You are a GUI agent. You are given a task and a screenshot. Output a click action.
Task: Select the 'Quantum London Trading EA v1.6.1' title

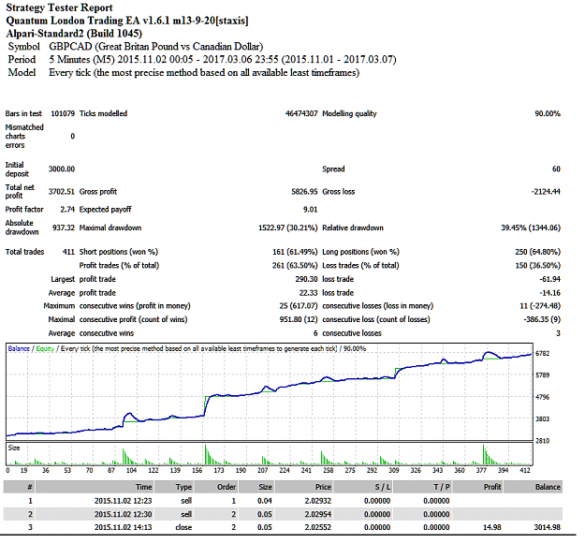[x=127, y=21]
